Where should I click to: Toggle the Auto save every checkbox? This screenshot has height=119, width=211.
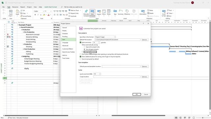pyautogui.click(x=80, y=42)
